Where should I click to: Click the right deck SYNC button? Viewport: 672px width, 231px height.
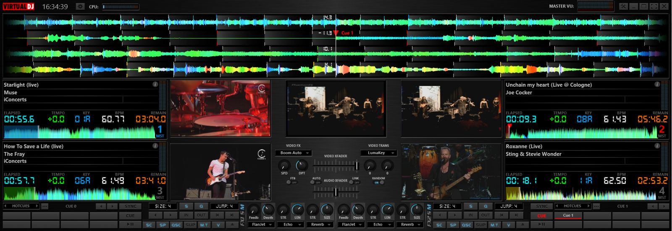542,206
